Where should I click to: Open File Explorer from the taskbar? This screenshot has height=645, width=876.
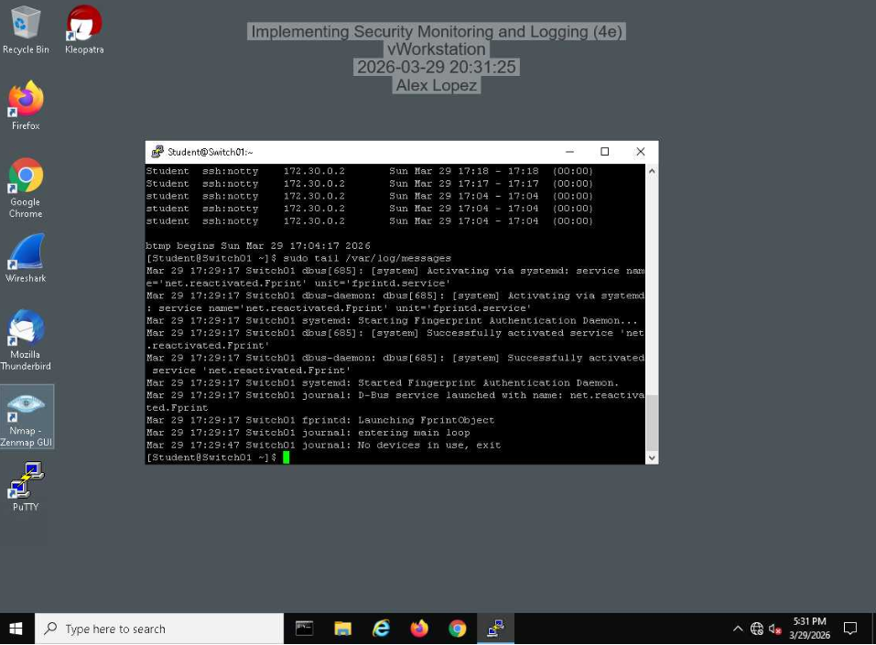click(x=342, y=629)
